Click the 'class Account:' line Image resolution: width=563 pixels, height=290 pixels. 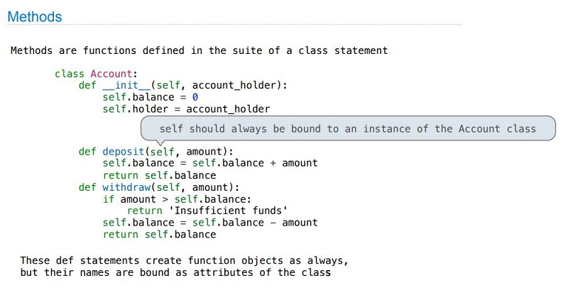pos(97,74)
